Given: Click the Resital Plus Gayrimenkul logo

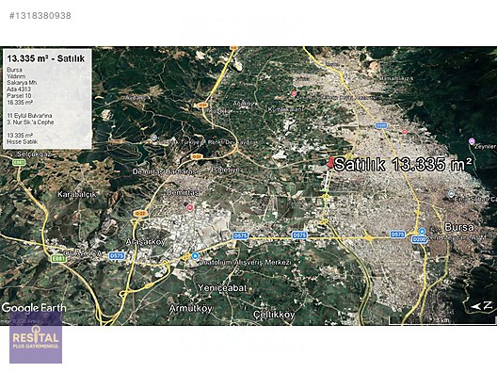Looking at the screenshot, I should 36,337.
